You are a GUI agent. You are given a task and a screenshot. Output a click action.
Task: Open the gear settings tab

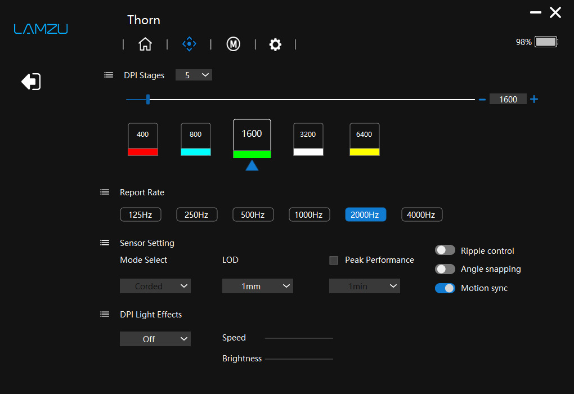tap(275, 44)
